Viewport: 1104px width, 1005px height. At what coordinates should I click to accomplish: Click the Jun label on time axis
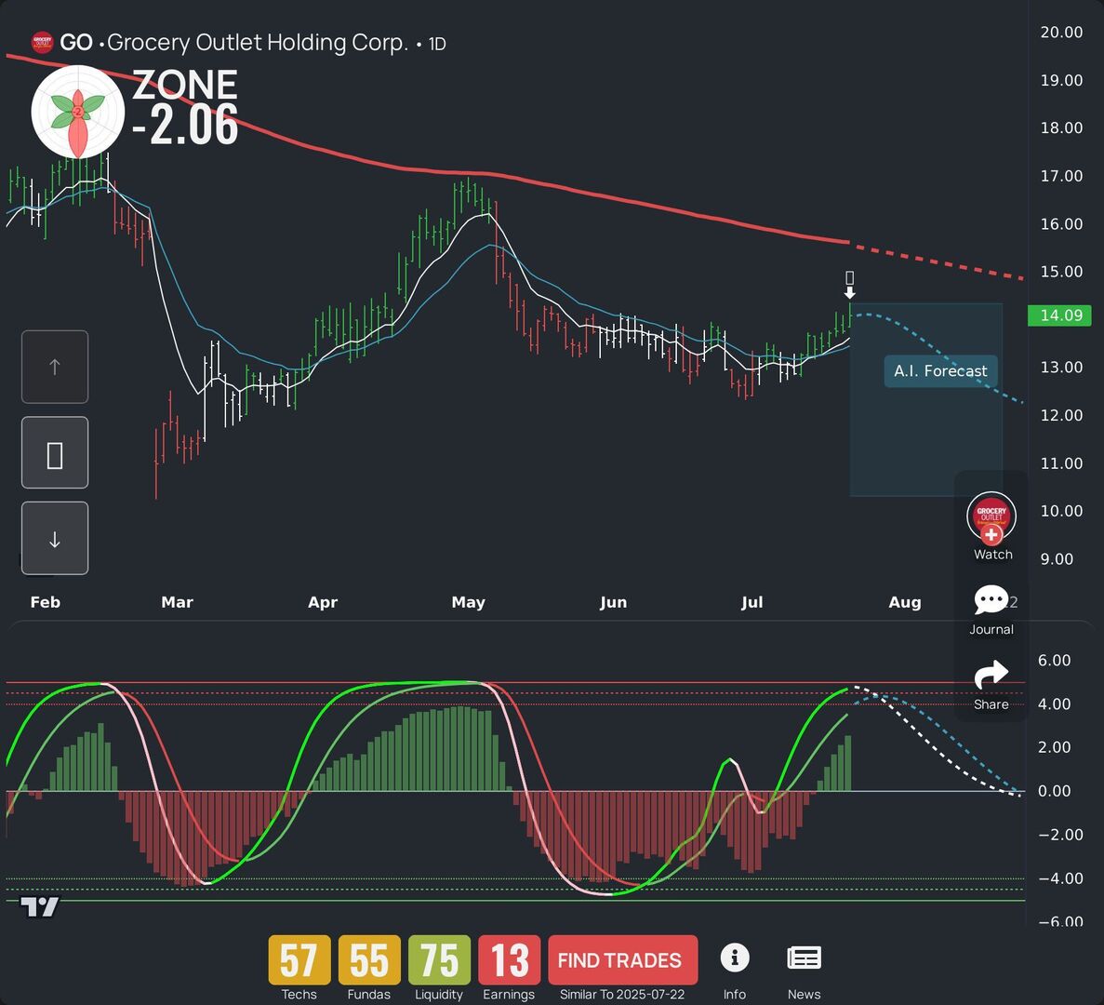point(613,602)
